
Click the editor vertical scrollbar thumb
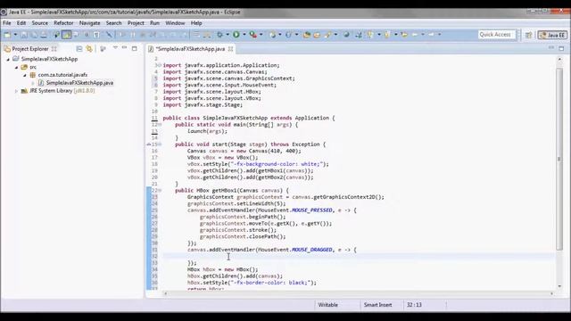[559, 159]
